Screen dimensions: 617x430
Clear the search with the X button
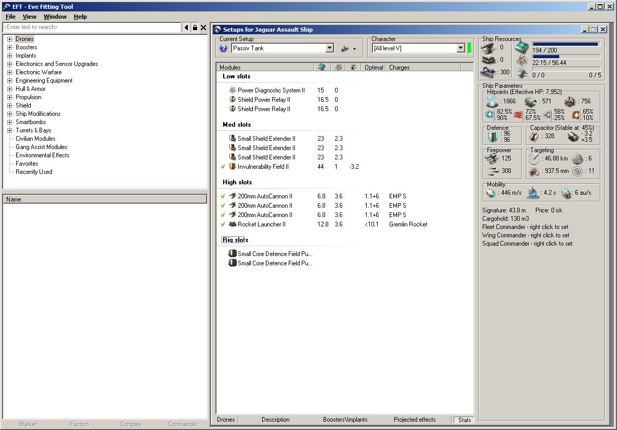click(x=203, y=28)
